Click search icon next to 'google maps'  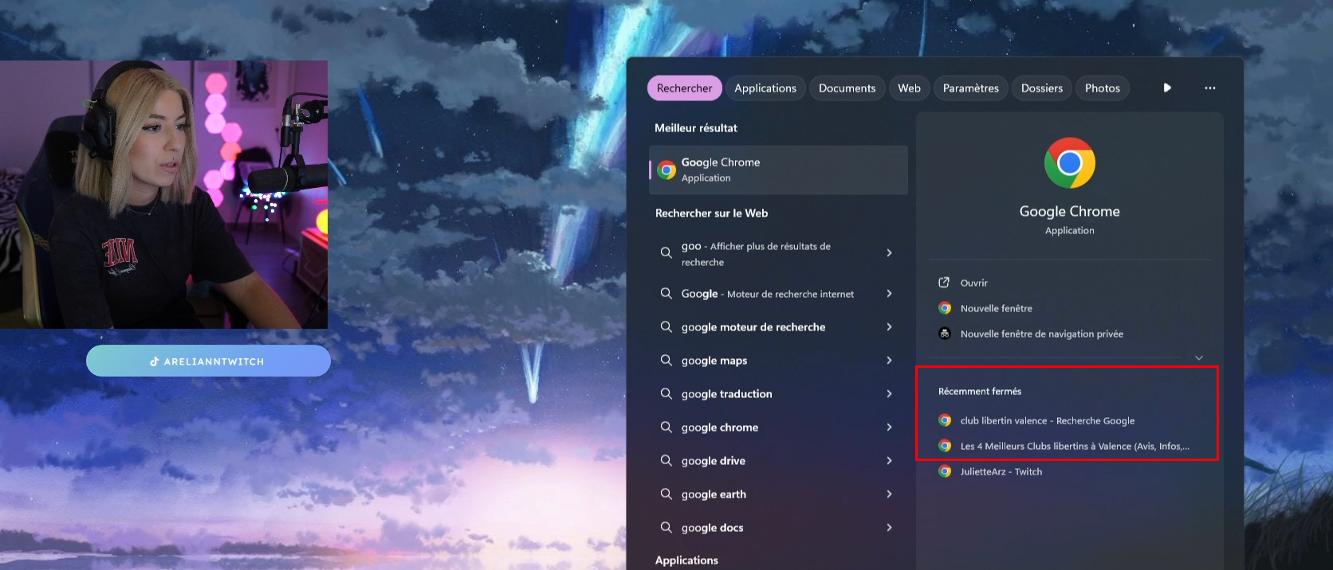point(666,360)
